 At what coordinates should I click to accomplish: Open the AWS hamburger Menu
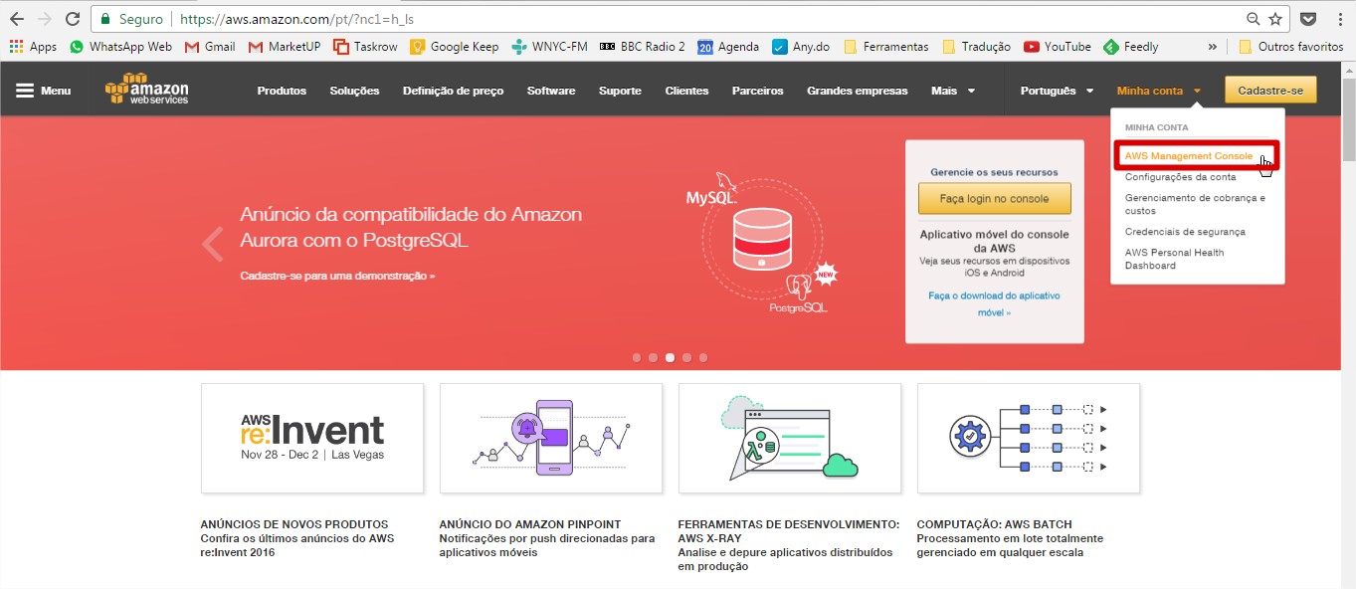pos(44,91)
